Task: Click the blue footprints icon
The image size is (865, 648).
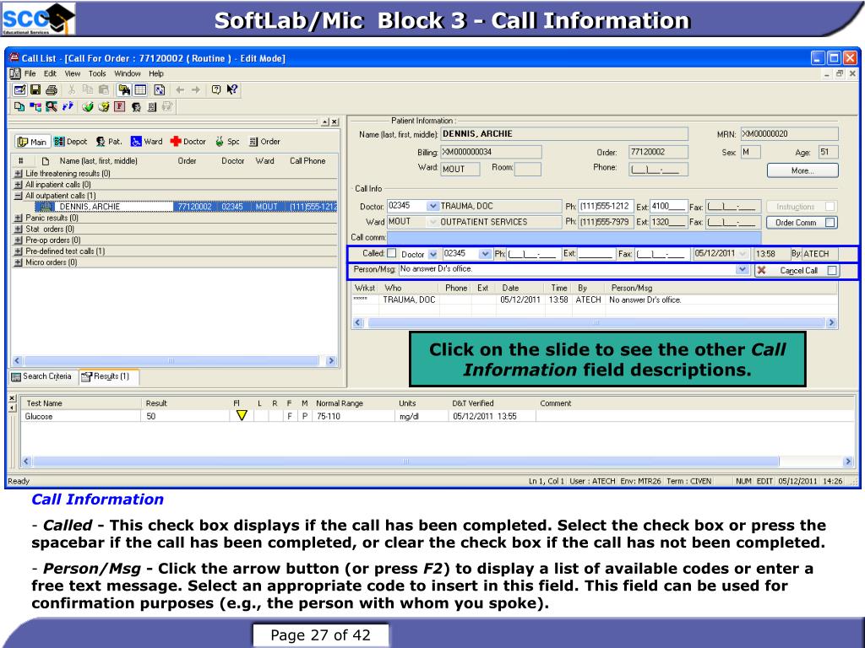Action: (68, 107)
